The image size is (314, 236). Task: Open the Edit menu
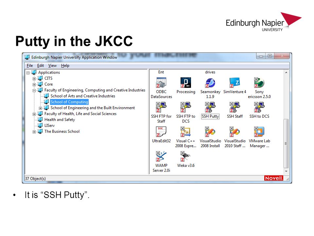tap(41, 66)
